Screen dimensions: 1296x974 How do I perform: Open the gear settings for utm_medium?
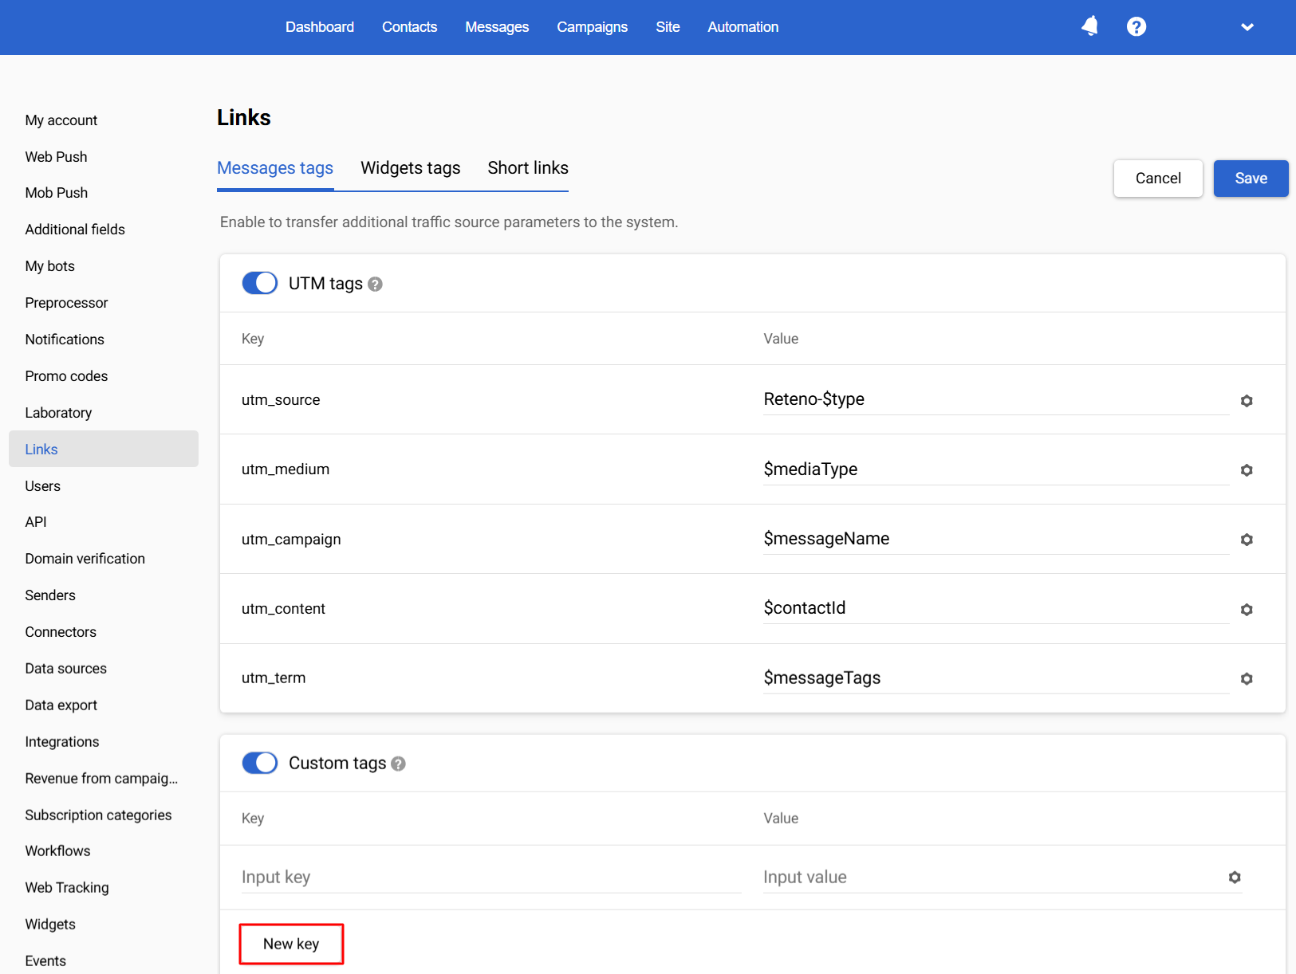click(1247, 470)
